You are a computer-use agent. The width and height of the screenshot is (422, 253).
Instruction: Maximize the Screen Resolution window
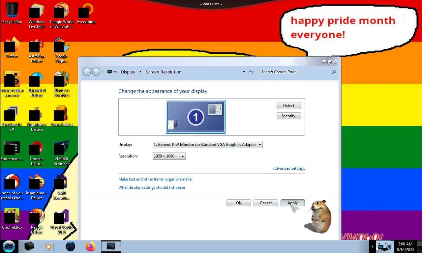click(330, 62)
